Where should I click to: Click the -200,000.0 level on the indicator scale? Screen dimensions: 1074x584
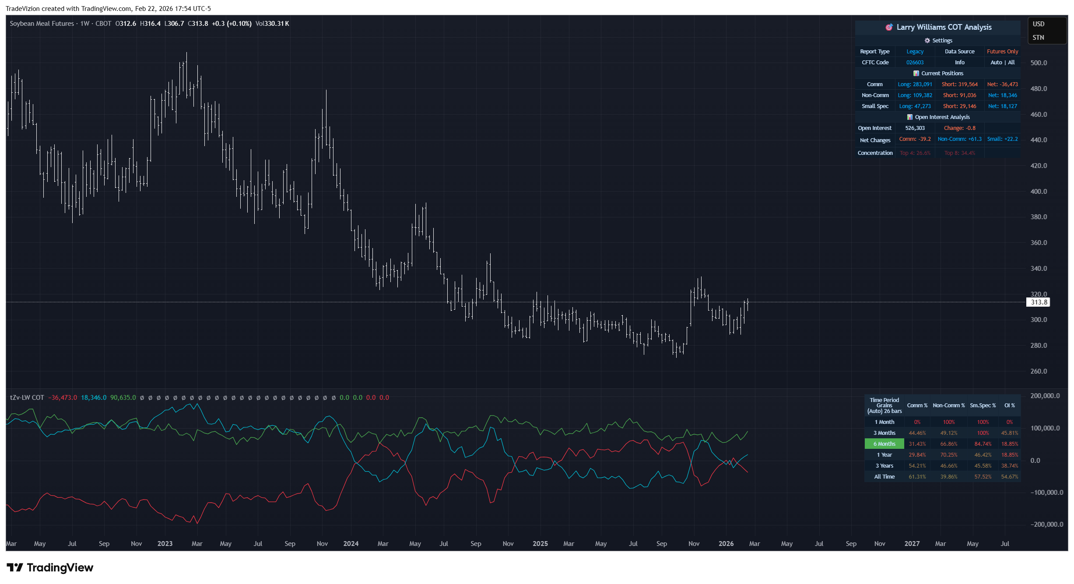coord(1046,525)
